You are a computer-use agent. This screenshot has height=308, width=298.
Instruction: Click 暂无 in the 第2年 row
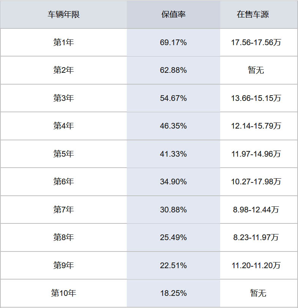click(256, 71)
